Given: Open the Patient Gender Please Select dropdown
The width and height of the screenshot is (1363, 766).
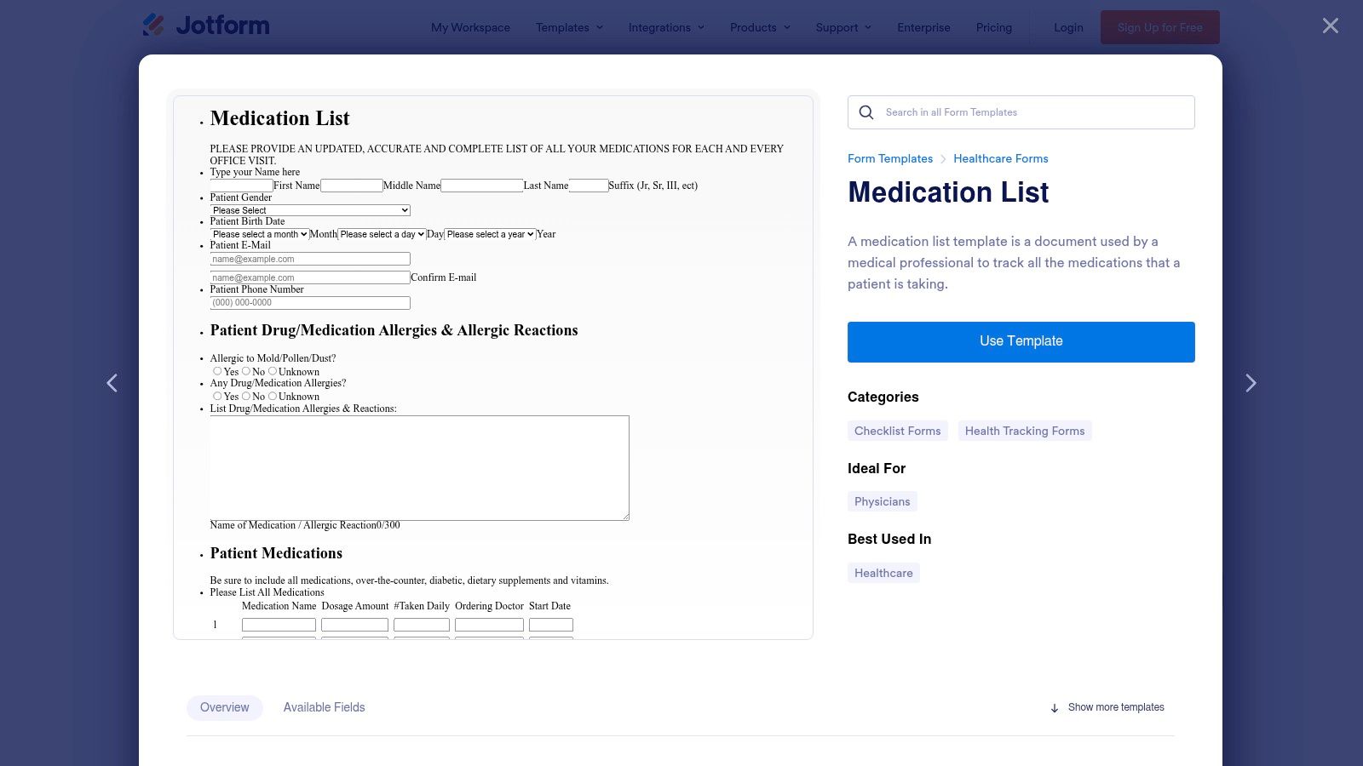Looking at the screenshot, I should (x=310, y=209).
